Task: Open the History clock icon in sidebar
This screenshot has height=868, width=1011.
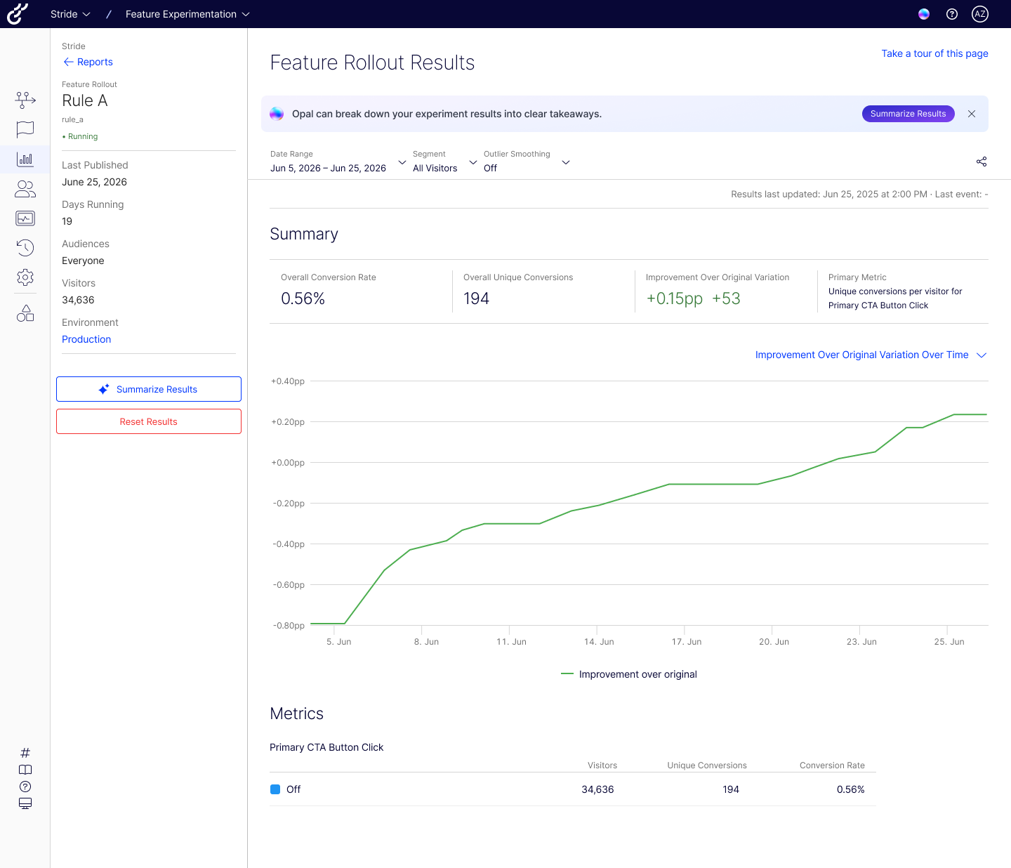Action: click(25, 247)
